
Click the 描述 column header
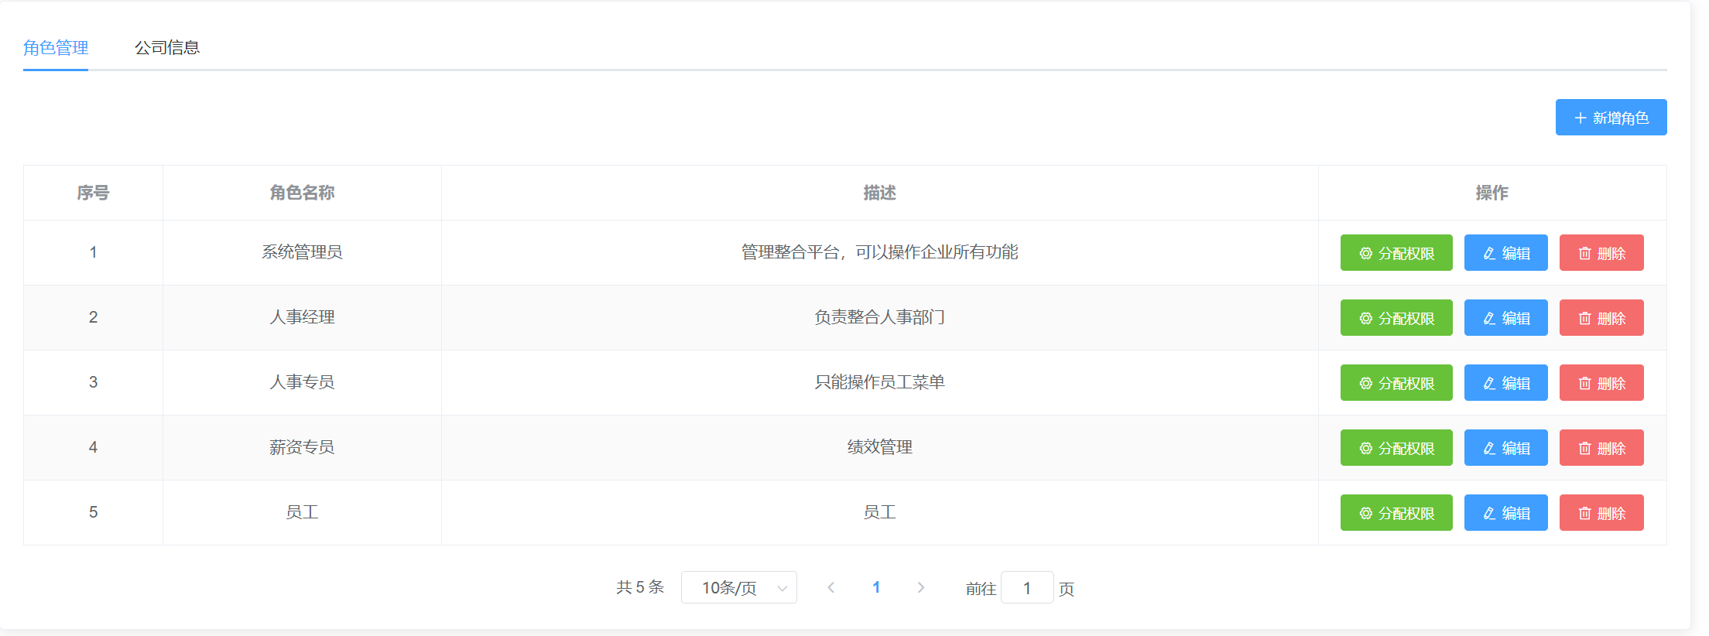coord(880,193)
